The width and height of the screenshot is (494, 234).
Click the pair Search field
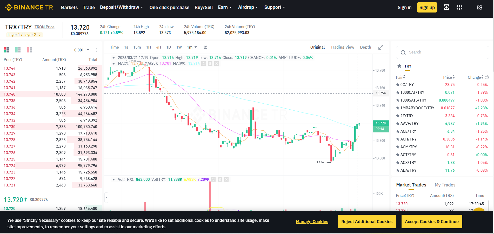(442, 52)
